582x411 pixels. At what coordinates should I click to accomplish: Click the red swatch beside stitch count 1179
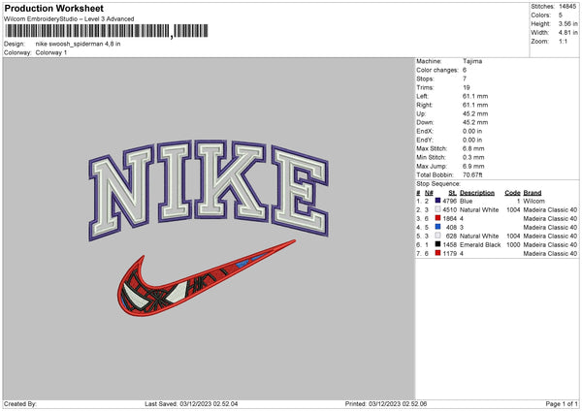click(x=438, y=253)
